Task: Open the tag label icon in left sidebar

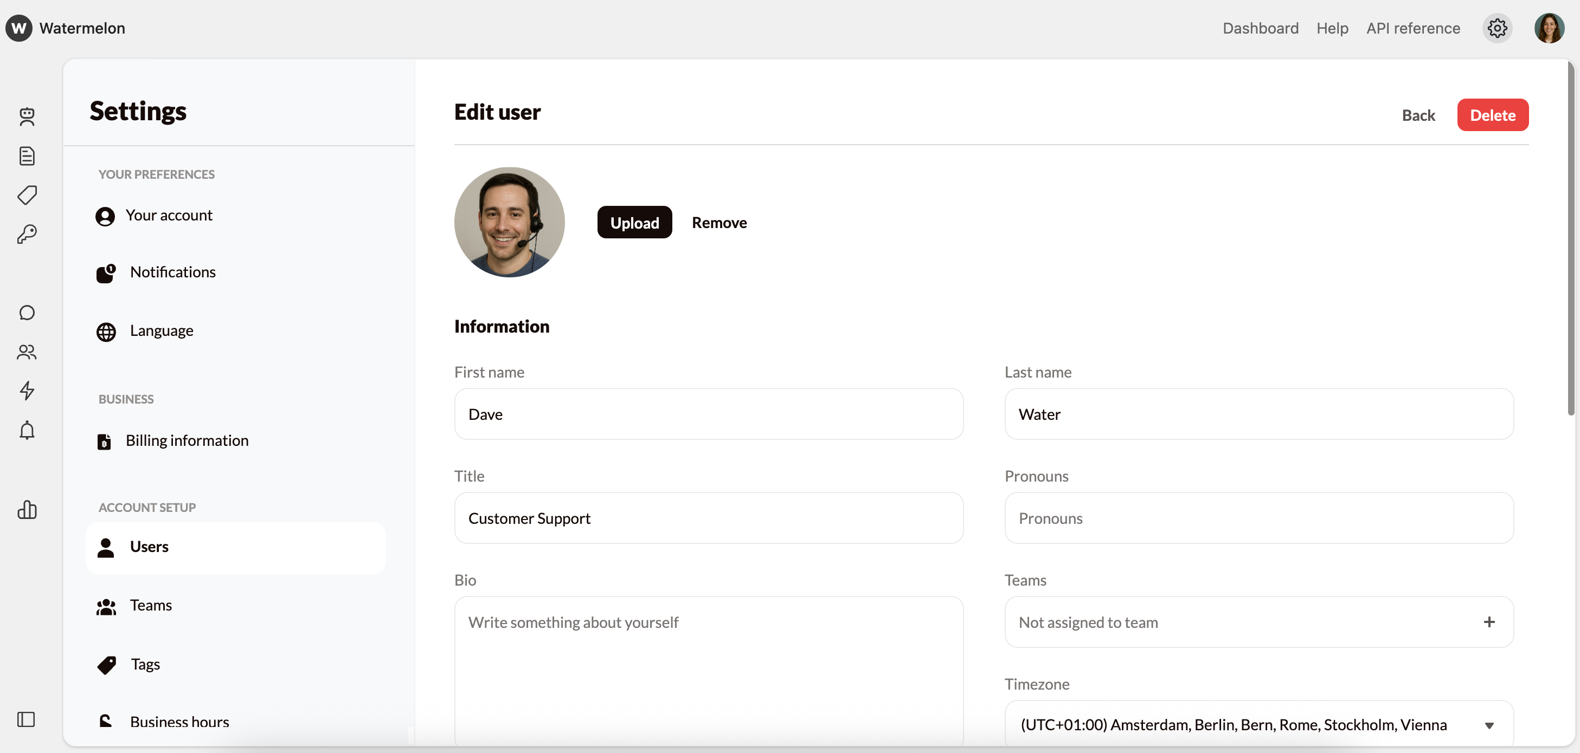Action: [27, 195]
